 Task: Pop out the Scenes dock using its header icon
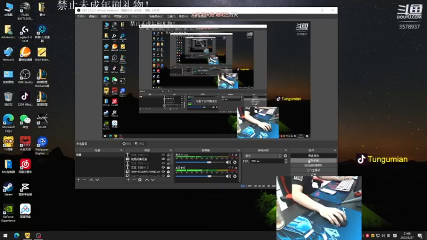121,150
